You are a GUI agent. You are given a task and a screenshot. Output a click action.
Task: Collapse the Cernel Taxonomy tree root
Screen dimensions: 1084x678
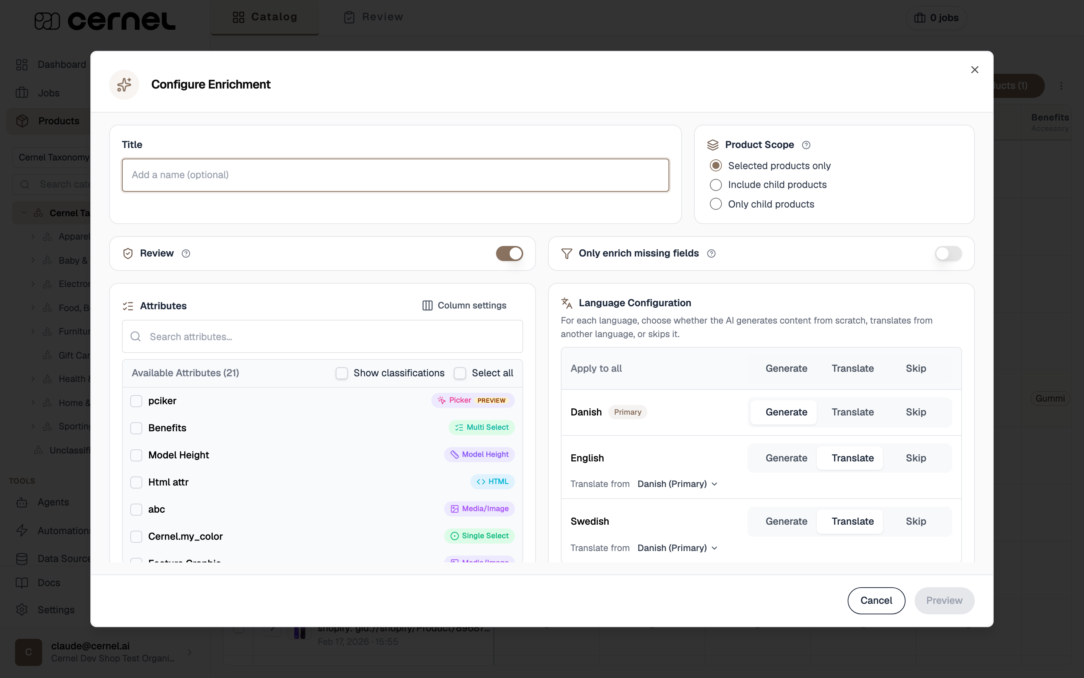24,212
